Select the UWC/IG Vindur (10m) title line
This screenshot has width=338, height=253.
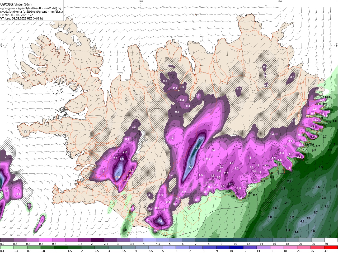[16, 4]
